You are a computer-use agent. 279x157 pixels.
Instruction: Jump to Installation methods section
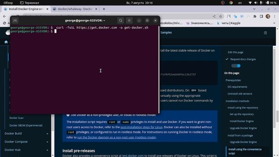[x=237, y=101]
